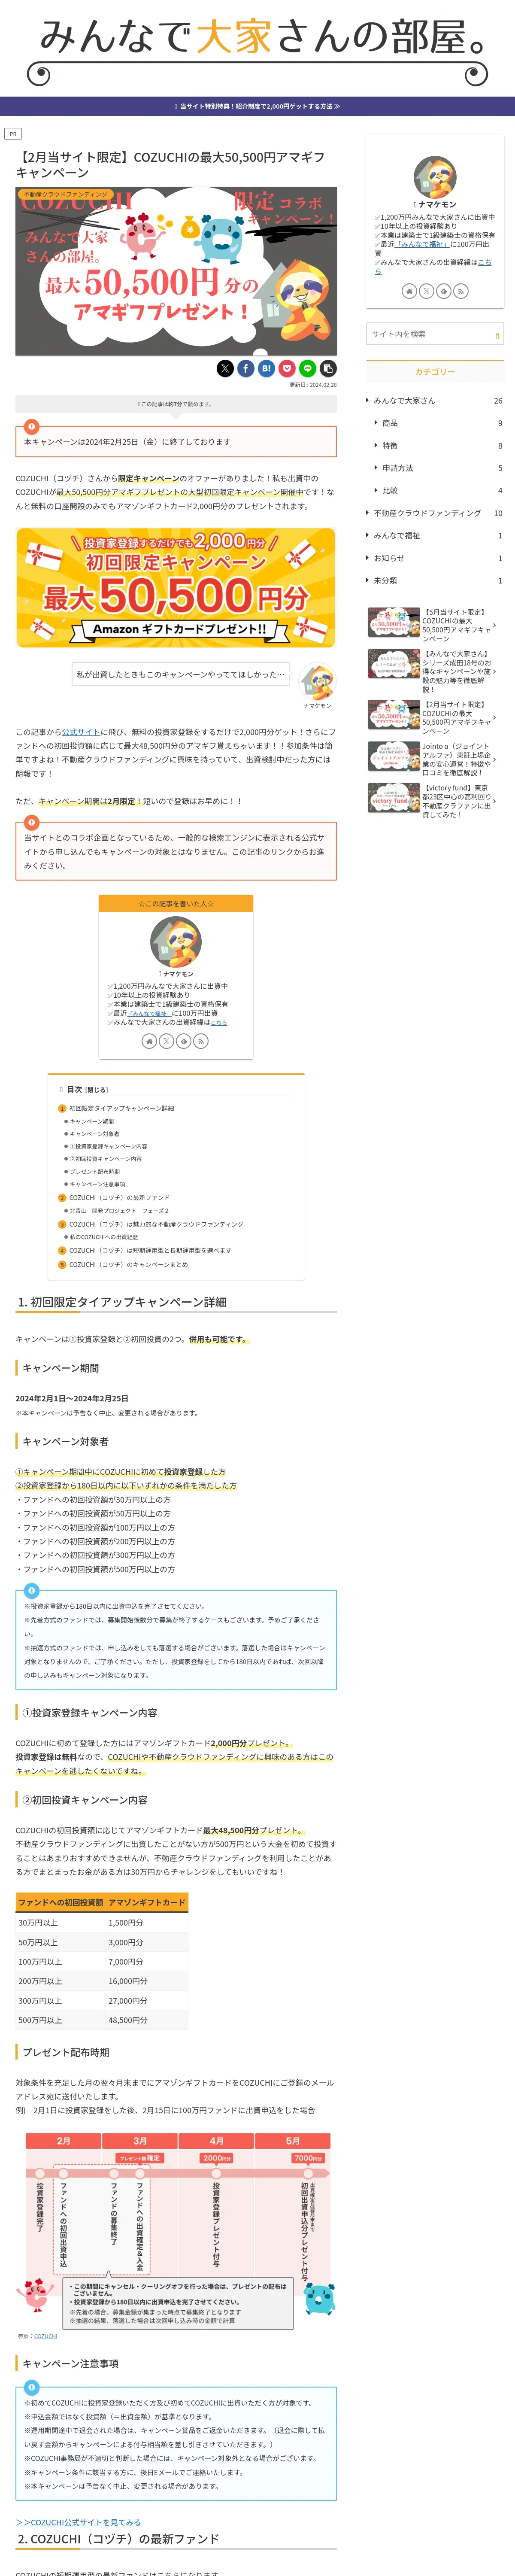This screenshot has width=515, height=2576.
Task: Open author box Feedly icon in article
Action: 183,1041
